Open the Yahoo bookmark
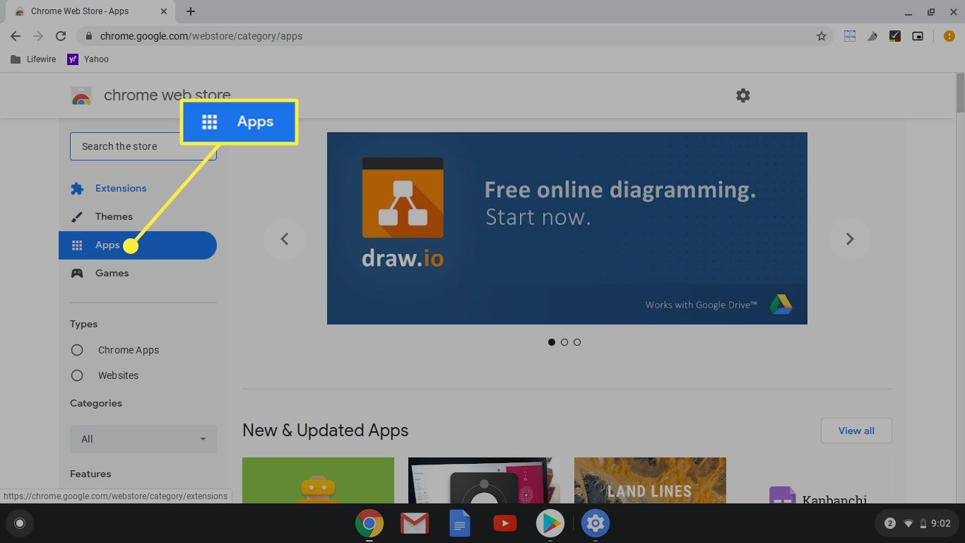This screenshot has width=965, height=543. pos(88,59)
